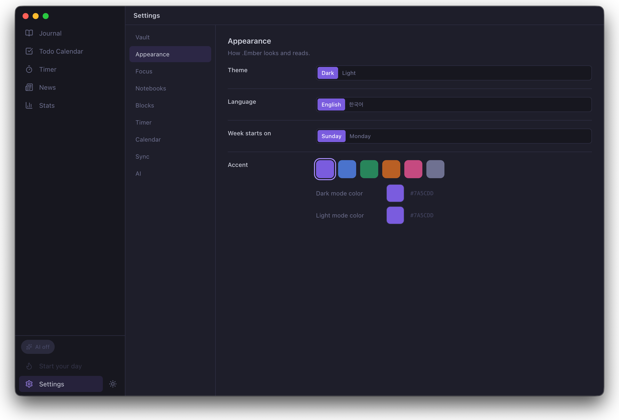Open the Dark mode color picker swatch

(x=395, y=193)
